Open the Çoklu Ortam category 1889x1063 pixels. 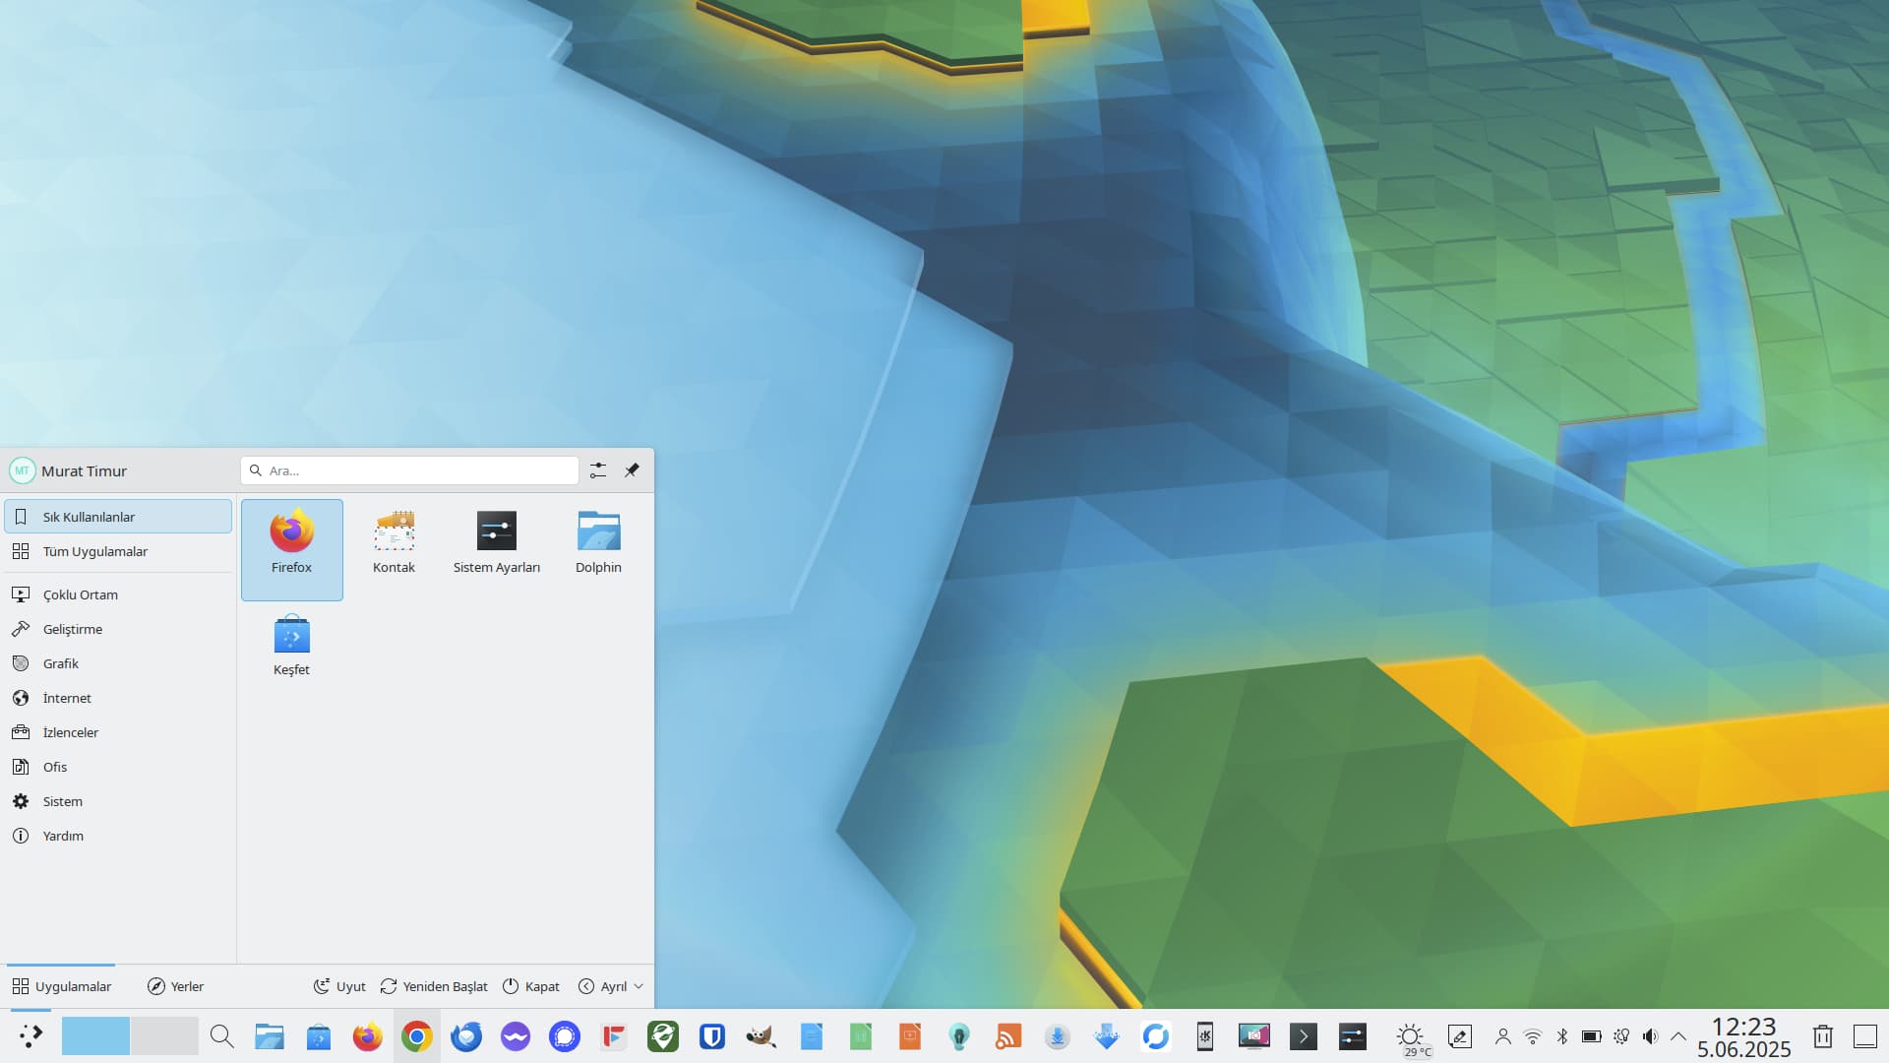coord(118,594)
